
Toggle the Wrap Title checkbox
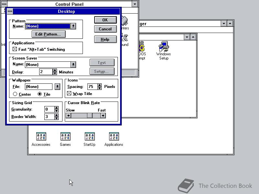point(69,93)
